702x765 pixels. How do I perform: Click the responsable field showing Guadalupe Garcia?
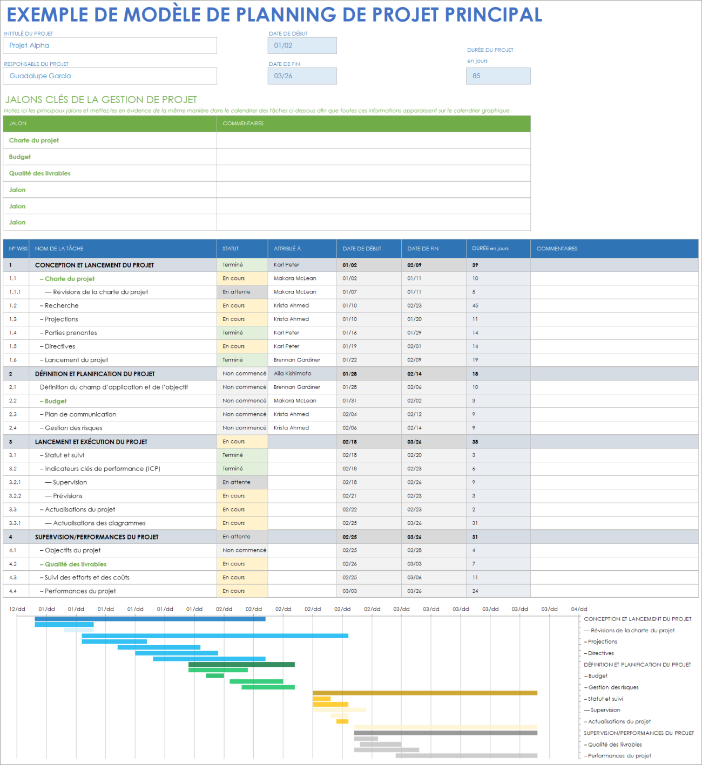110,76
